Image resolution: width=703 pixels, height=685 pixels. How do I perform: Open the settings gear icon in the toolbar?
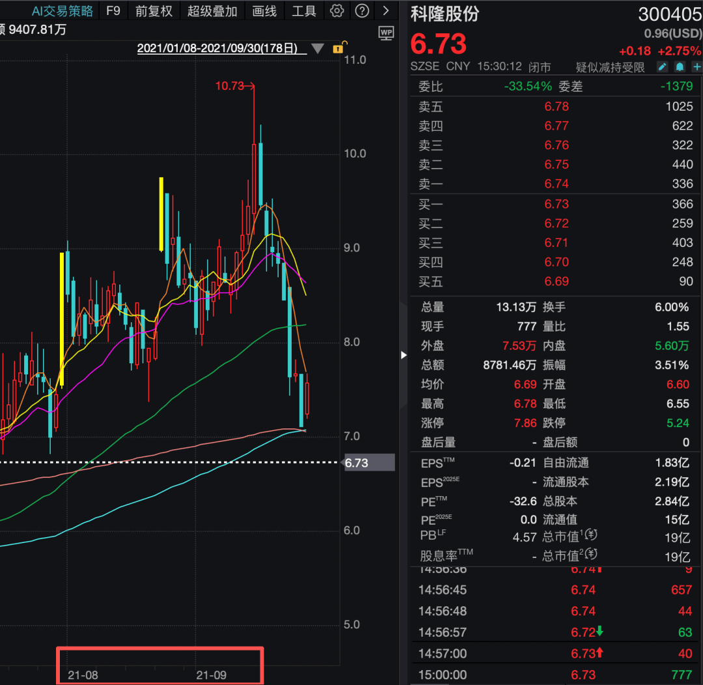coord(337,10)
